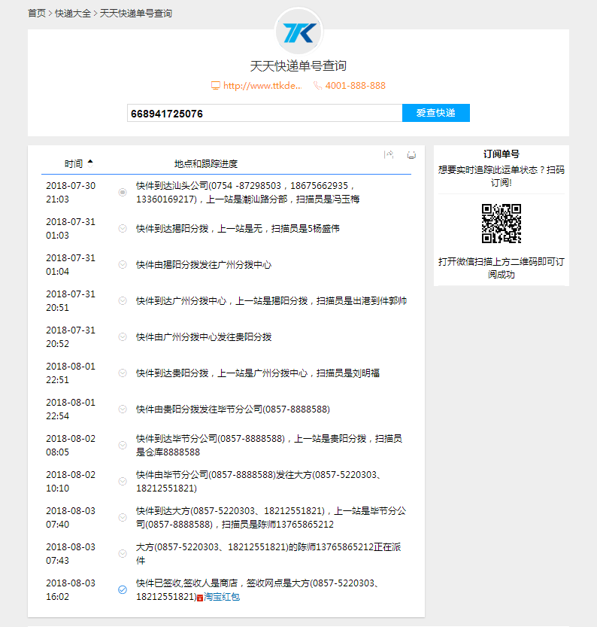Click the status icon for 2018-08-03 07:43

(123, 553)
